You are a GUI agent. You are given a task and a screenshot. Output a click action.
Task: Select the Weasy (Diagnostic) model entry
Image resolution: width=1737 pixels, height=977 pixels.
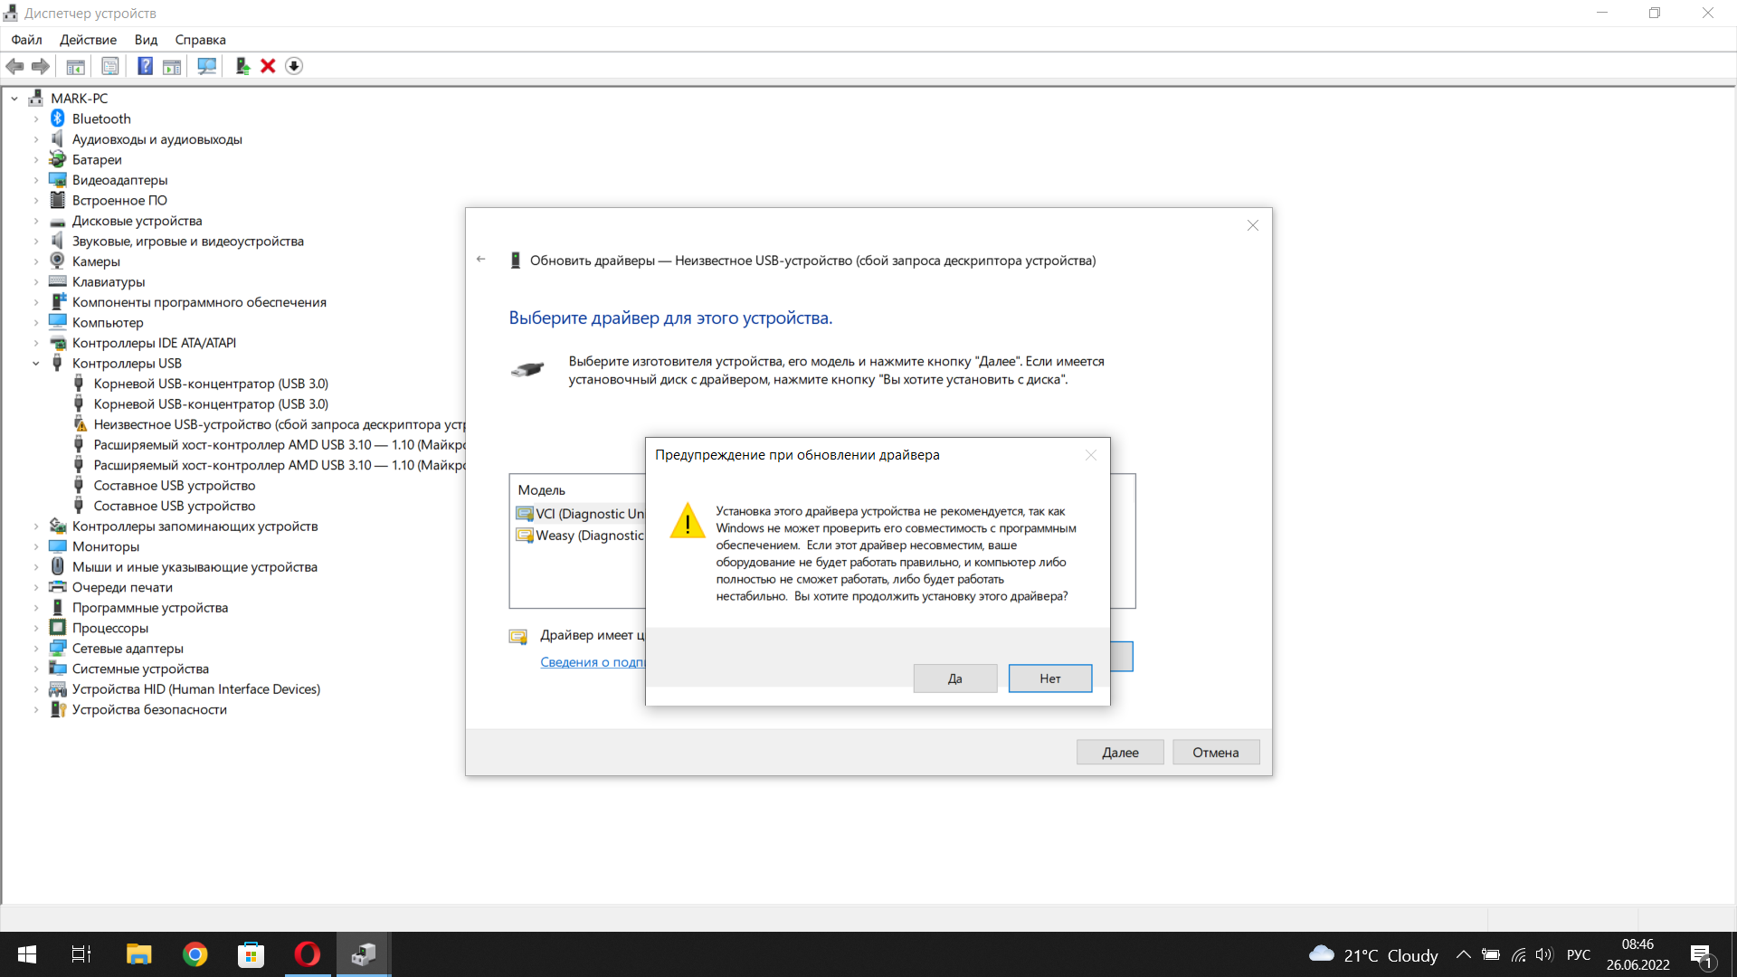point(588,536)
